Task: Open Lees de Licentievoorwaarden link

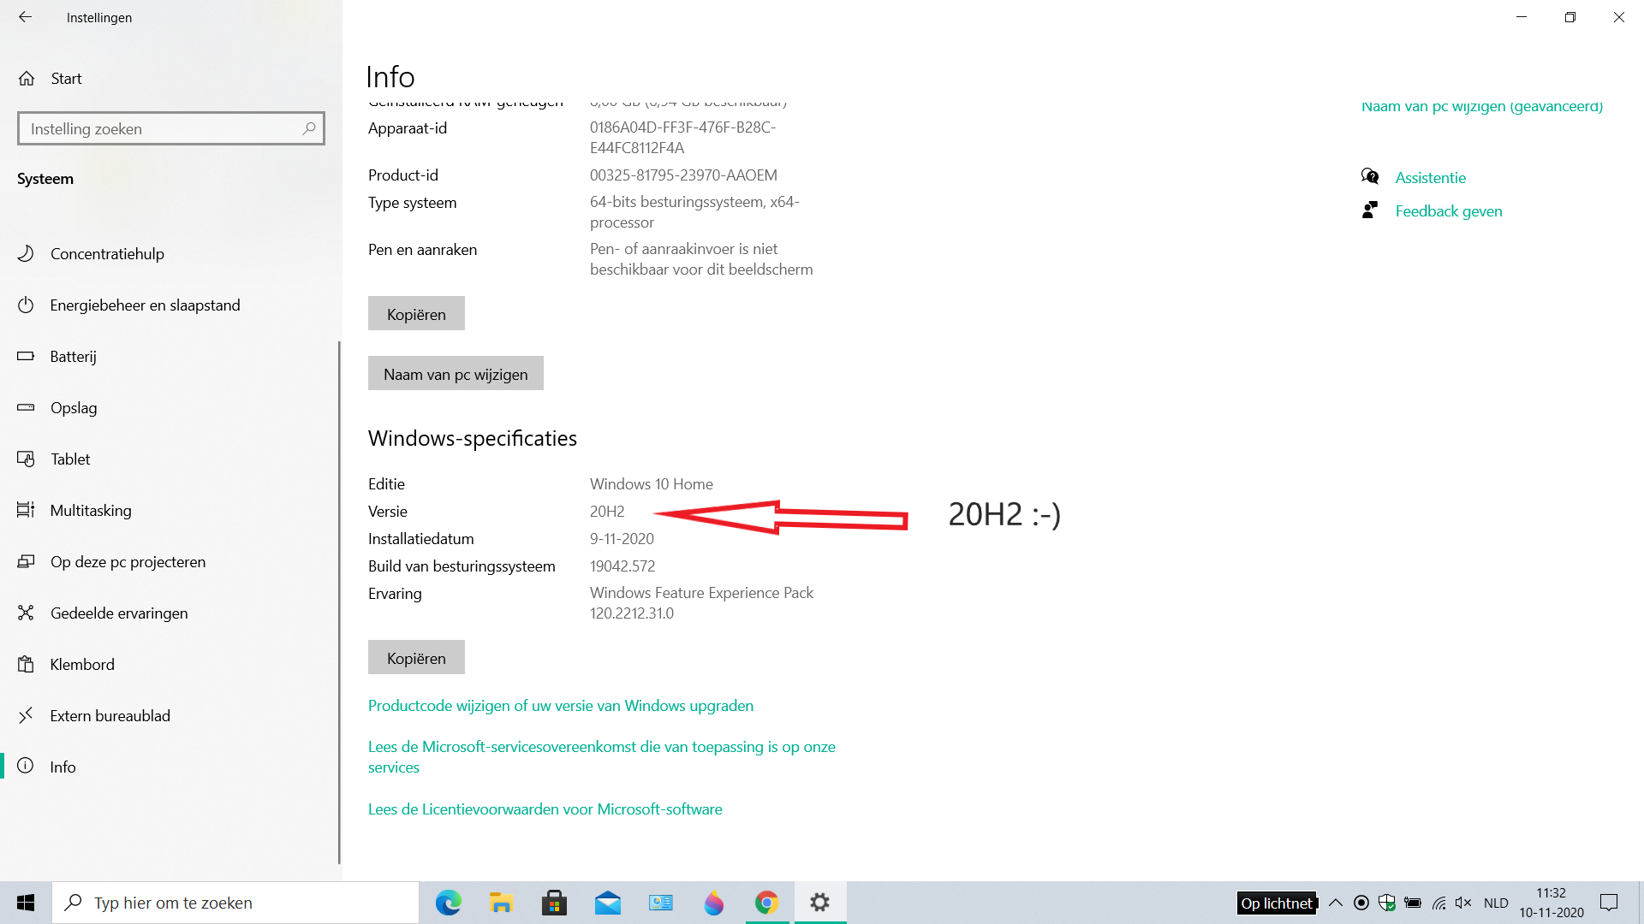Action: pyautogui.click(x=545, y=809)
